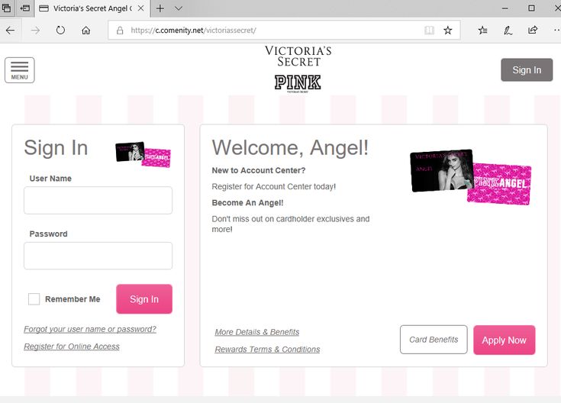
Task: Open browser settings and more ellipsis
Action: [557, 31]
